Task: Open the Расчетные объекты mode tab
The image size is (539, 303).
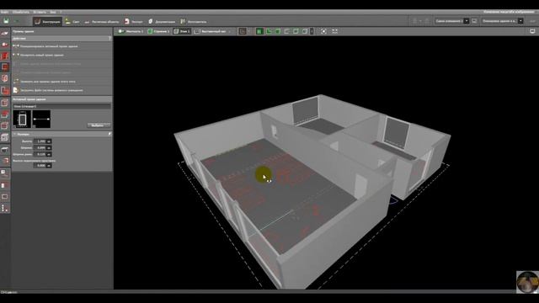Action: coord(102,22)
